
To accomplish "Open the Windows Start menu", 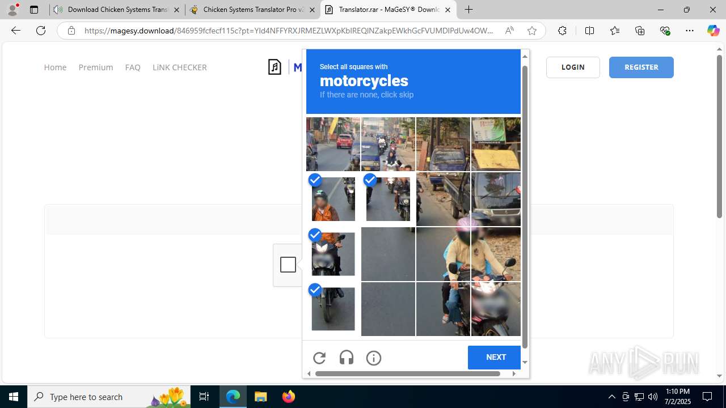I will (x=14, y=397).
